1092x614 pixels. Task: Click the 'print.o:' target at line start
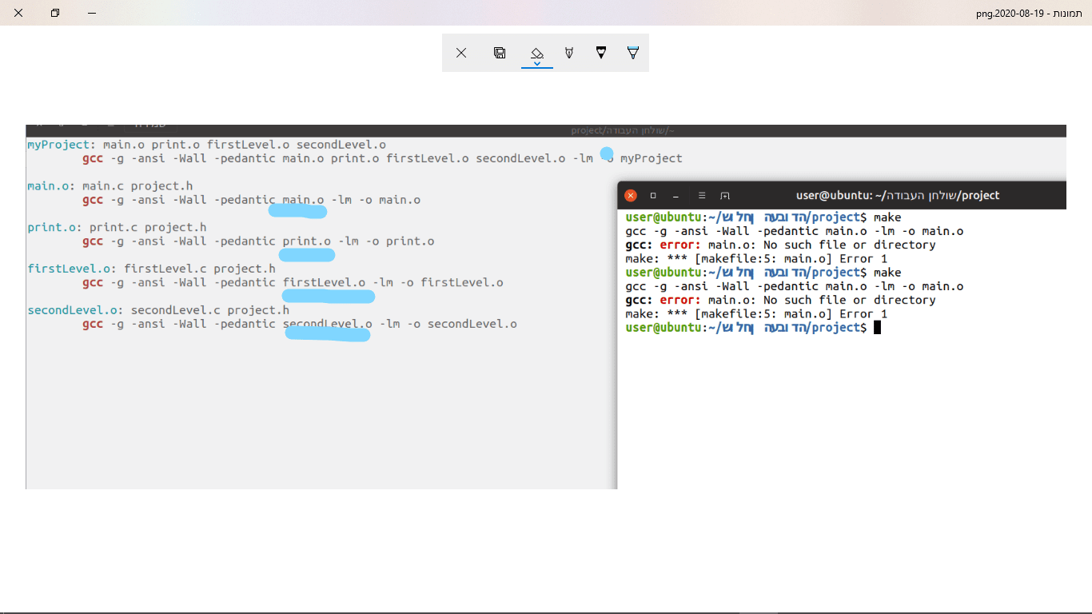click(54, 227)
